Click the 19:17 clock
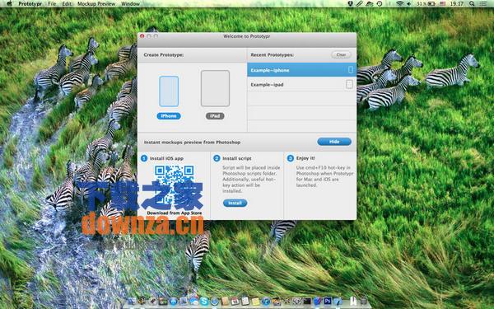The width and height of the screenshot is (494, 309). (457, 4)
